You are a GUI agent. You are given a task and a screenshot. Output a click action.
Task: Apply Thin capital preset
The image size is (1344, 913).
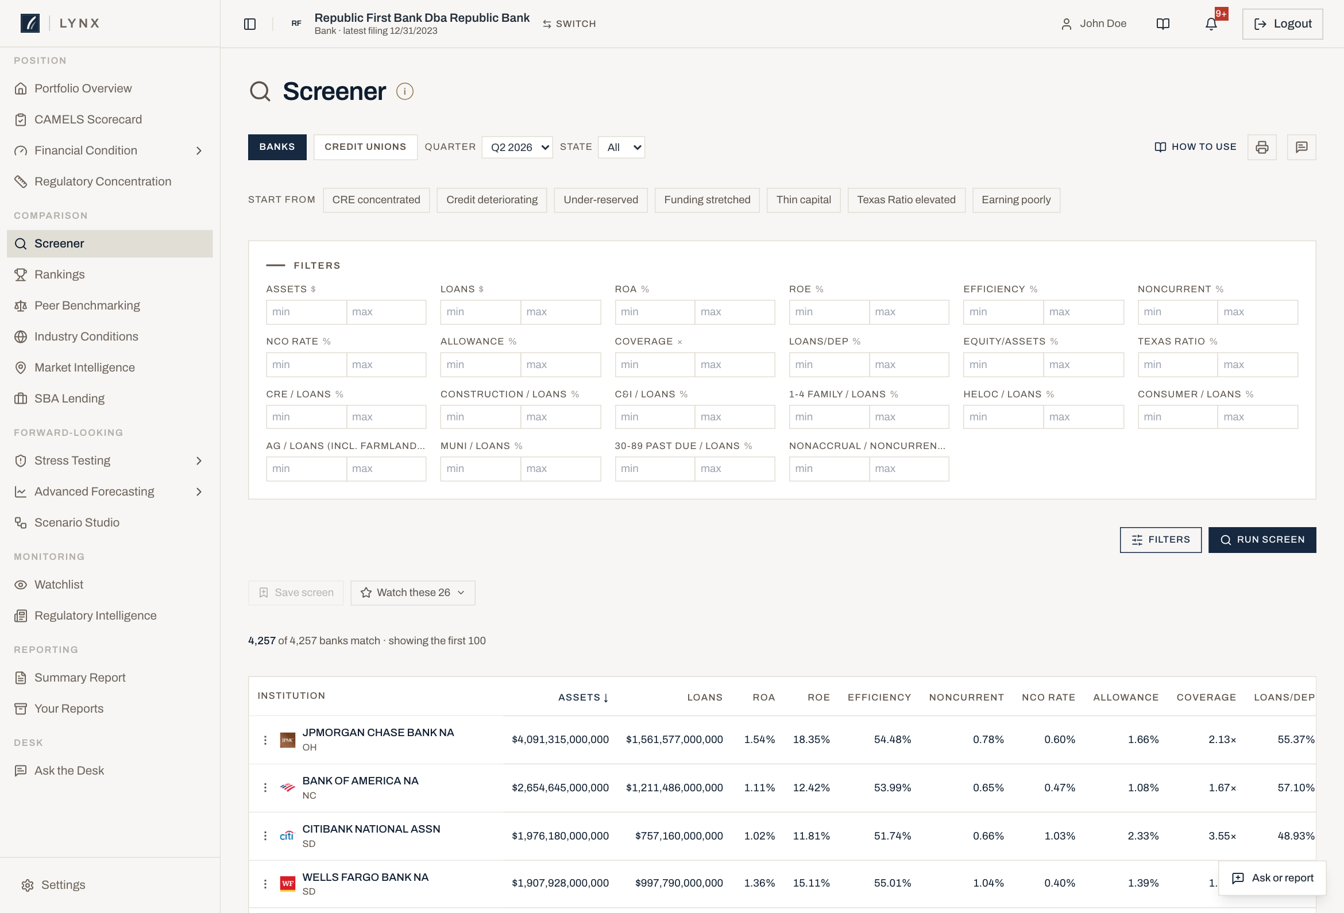(804, 200)
